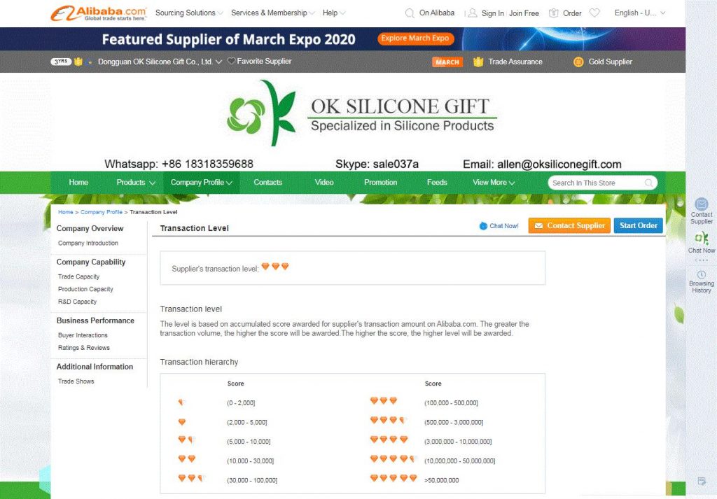
Task: Click the Trade Assurance crown icon
Action: [x=478, y=62]
